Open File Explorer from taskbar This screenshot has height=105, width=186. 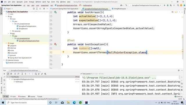[x=68, y=102]
